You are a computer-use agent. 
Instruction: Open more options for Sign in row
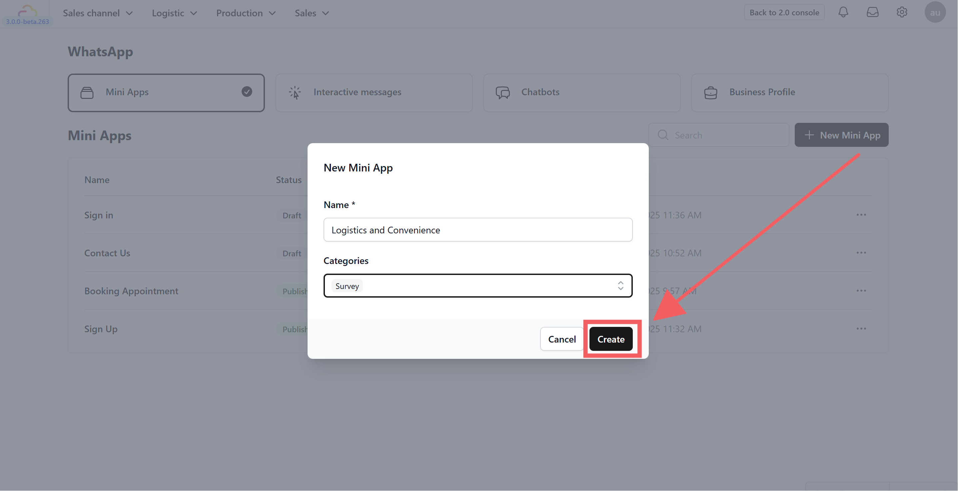click(x=861, y=215)
